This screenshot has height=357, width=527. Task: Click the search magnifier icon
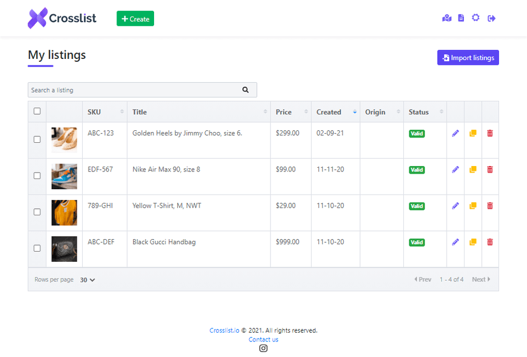246,89
